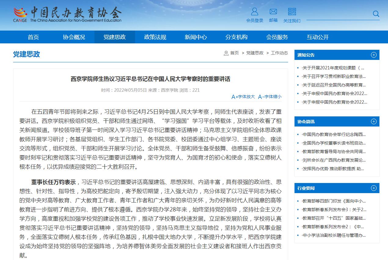Click the 关注我们 text link
388x260 pixels.
292,21
